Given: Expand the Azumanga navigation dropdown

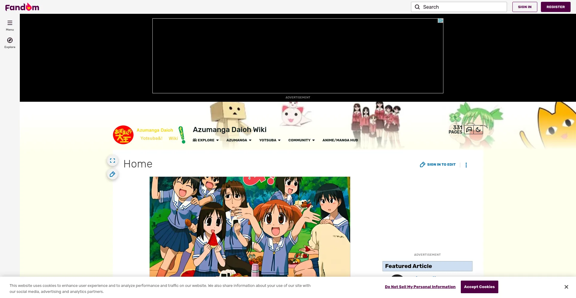Looking at the screenshot, I should point(239,140).
